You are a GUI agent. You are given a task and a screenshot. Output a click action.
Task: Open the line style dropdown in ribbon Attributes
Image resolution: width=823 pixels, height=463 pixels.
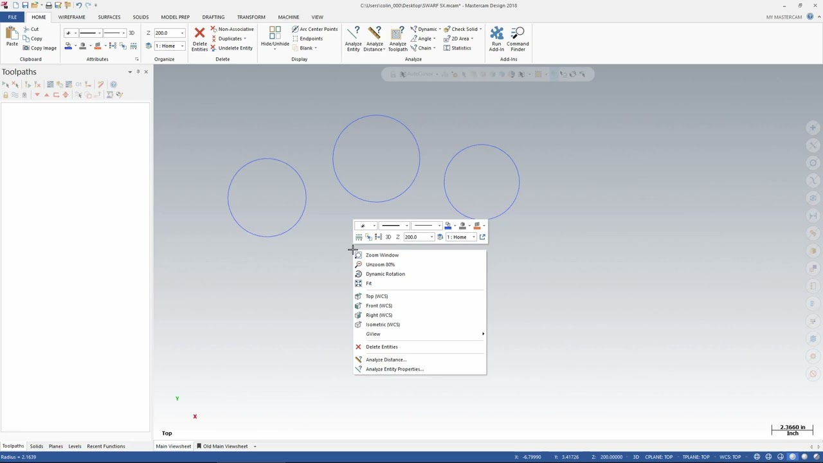click(x=99, y=33)
